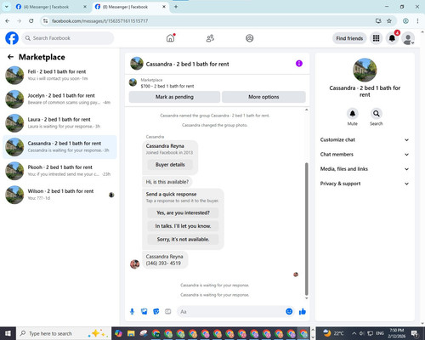Open the Friends icon in top navigation
Screen dimensions: 425x340
[210, 38]
